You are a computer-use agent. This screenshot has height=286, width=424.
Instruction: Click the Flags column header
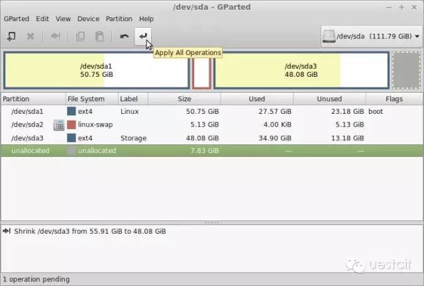(394, 99)
